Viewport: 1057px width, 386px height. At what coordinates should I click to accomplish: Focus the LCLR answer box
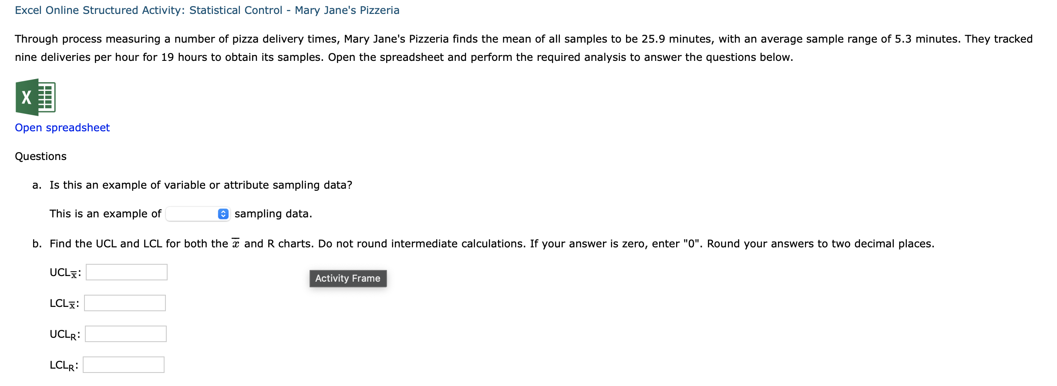[x=123, y=365]
